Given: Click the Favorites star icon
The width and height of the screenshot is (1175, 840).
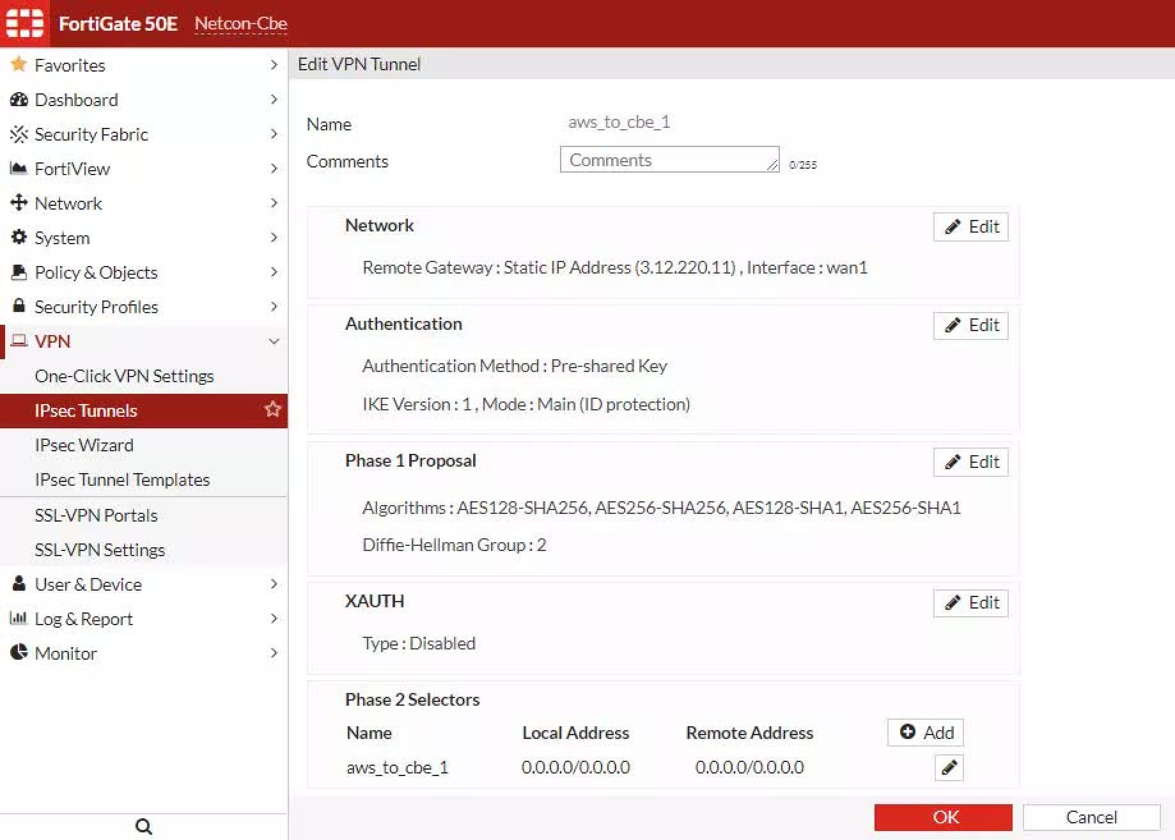Looking at the screenshot, I should 19,64.
